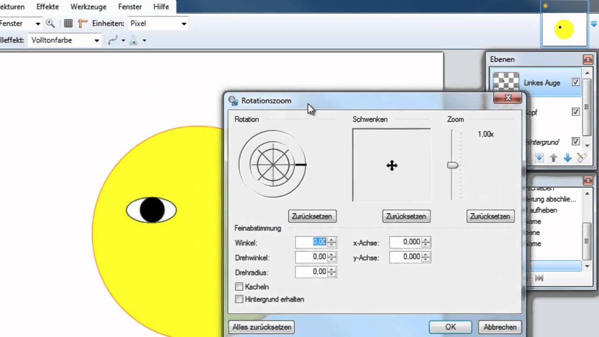Click the pan cross handle in Schwenken box
The image size is (599, 337).
(x=392, y=165)
